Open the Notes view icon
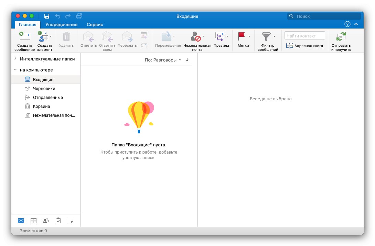Viewport: 375px width, 246px height. pos(71,221)
